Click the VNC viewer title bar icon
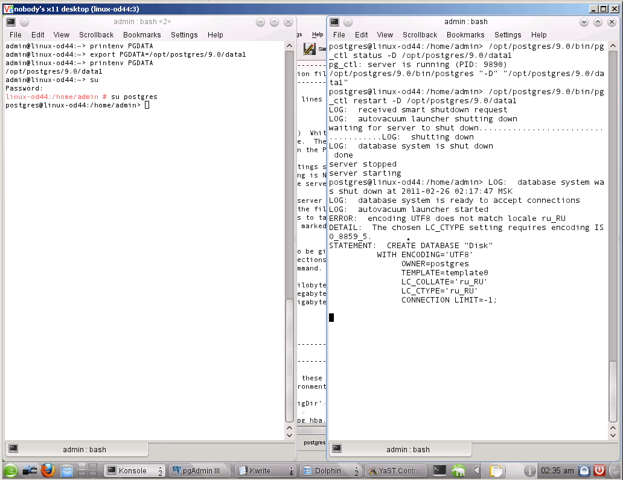Screen dimensions: 623x480 coord(8,8)
